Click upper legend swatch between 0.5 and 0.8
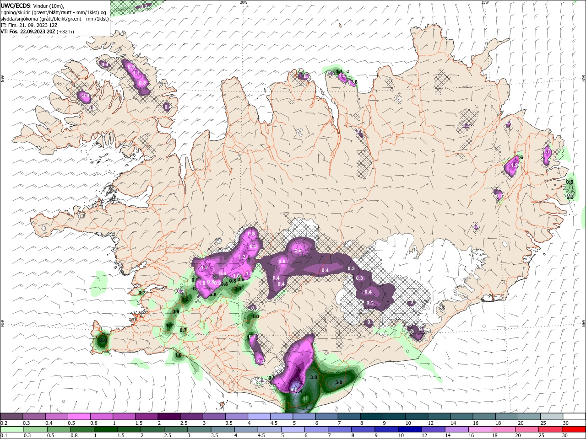The image size is (586, 439). [79, 417]
